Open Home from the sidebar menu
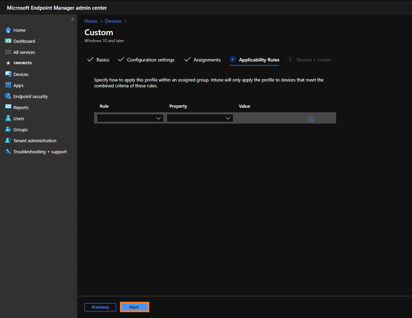Viewport: 412px width, 318px height. click(19, 30)
